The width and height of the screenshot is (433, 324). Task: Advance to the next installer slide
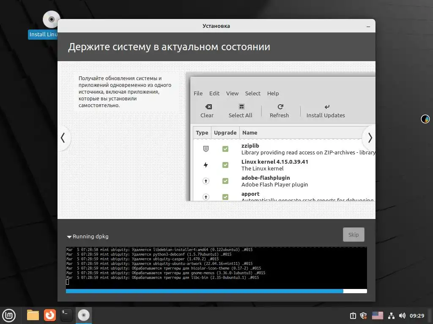(370, 138)
